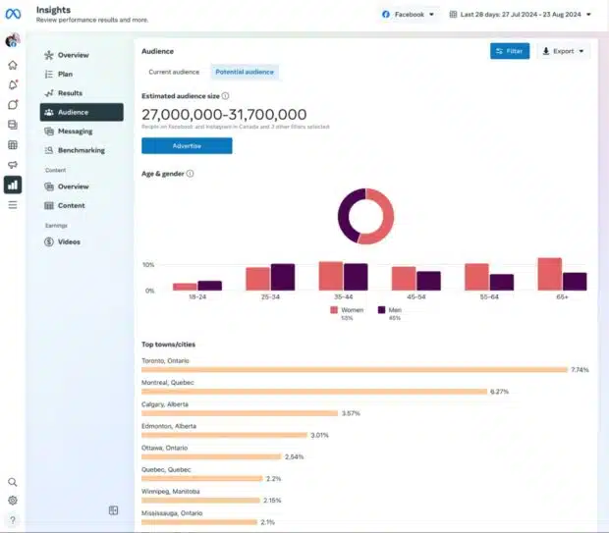Open the Facebook platform dropdown
Image resolution: width=609 pixels, height=533 pixels.
point(408,15)
